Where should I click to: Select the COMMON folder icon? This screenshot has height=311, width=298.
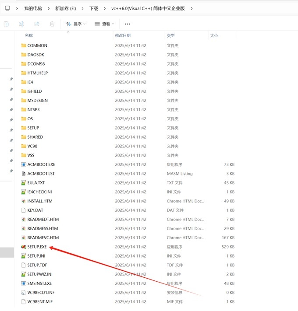[x=24, y=45]
